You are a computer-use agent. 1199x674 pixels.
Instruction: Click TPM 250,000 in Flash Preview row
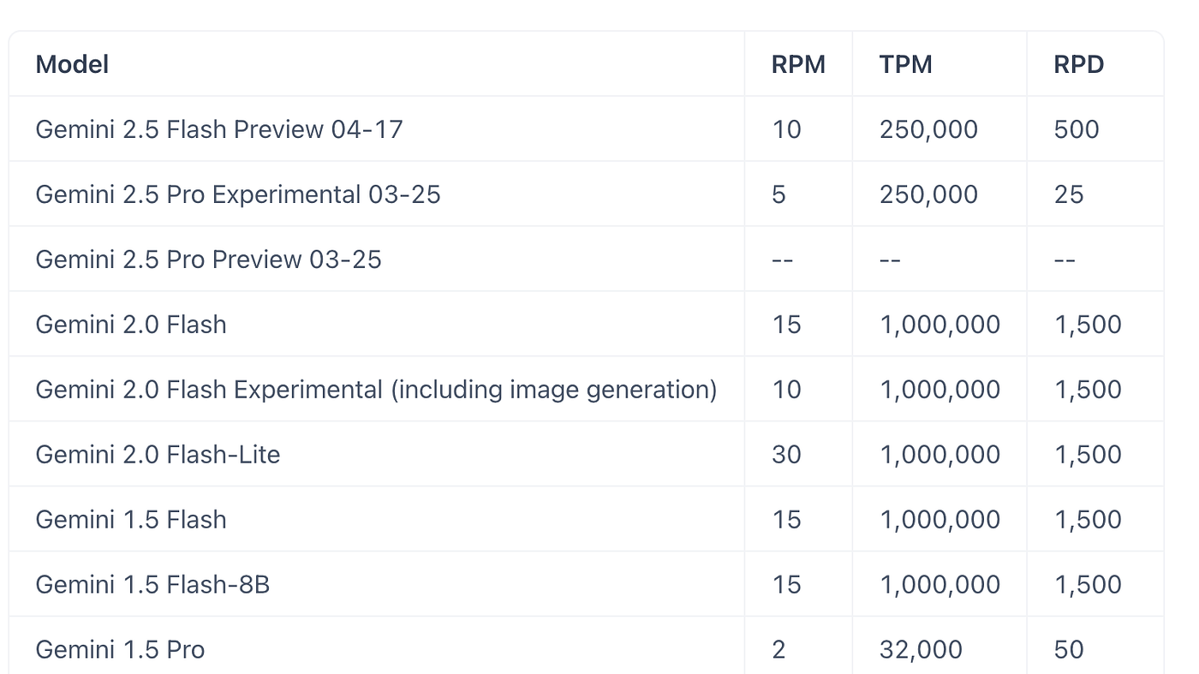point(928,129)
